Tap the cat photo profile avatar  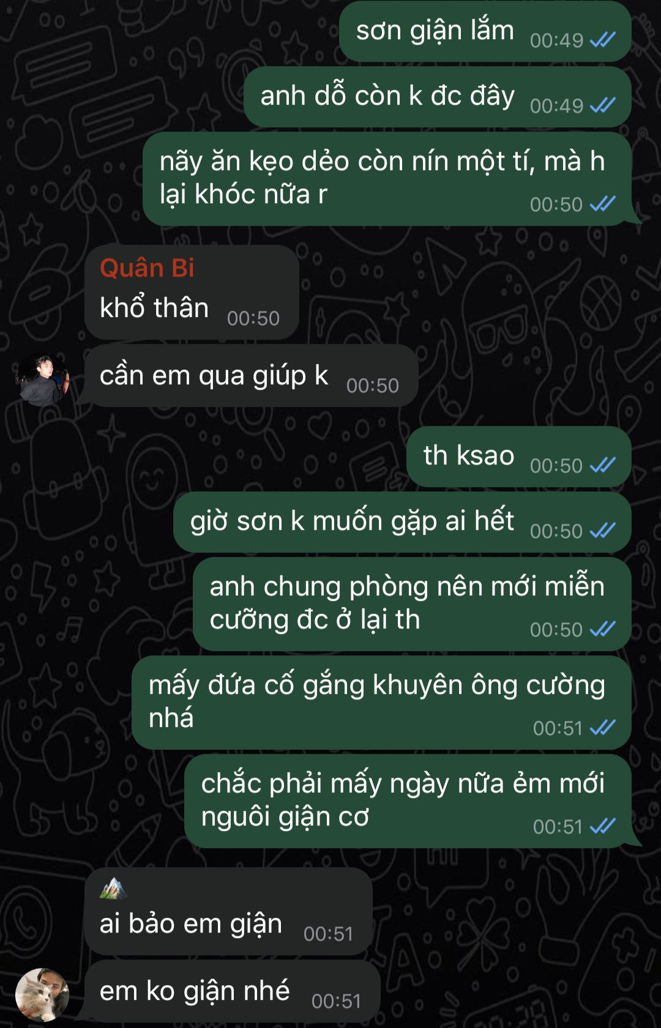point(42,995)
